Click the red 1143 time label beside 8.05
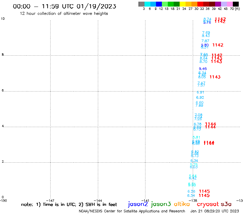243x214 pixels. [x=215, y=77]
